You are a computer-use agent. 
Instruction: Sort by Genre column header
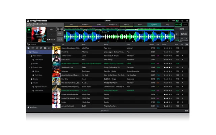pos(129,45)
